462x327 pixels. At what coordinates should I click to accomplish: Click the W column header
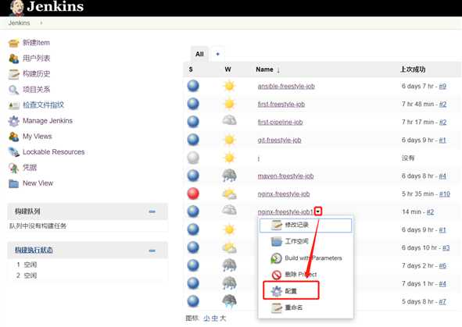click(x=227, y=69)
